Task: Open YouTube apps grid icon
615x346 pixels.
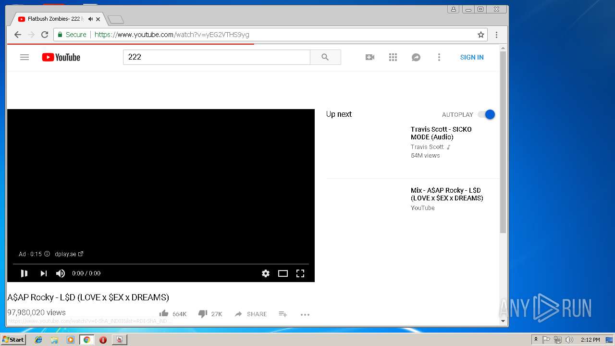Action: coord(393,57)
